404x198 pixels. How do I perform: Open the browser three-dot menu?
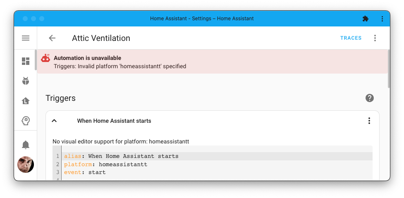point(382,19)
